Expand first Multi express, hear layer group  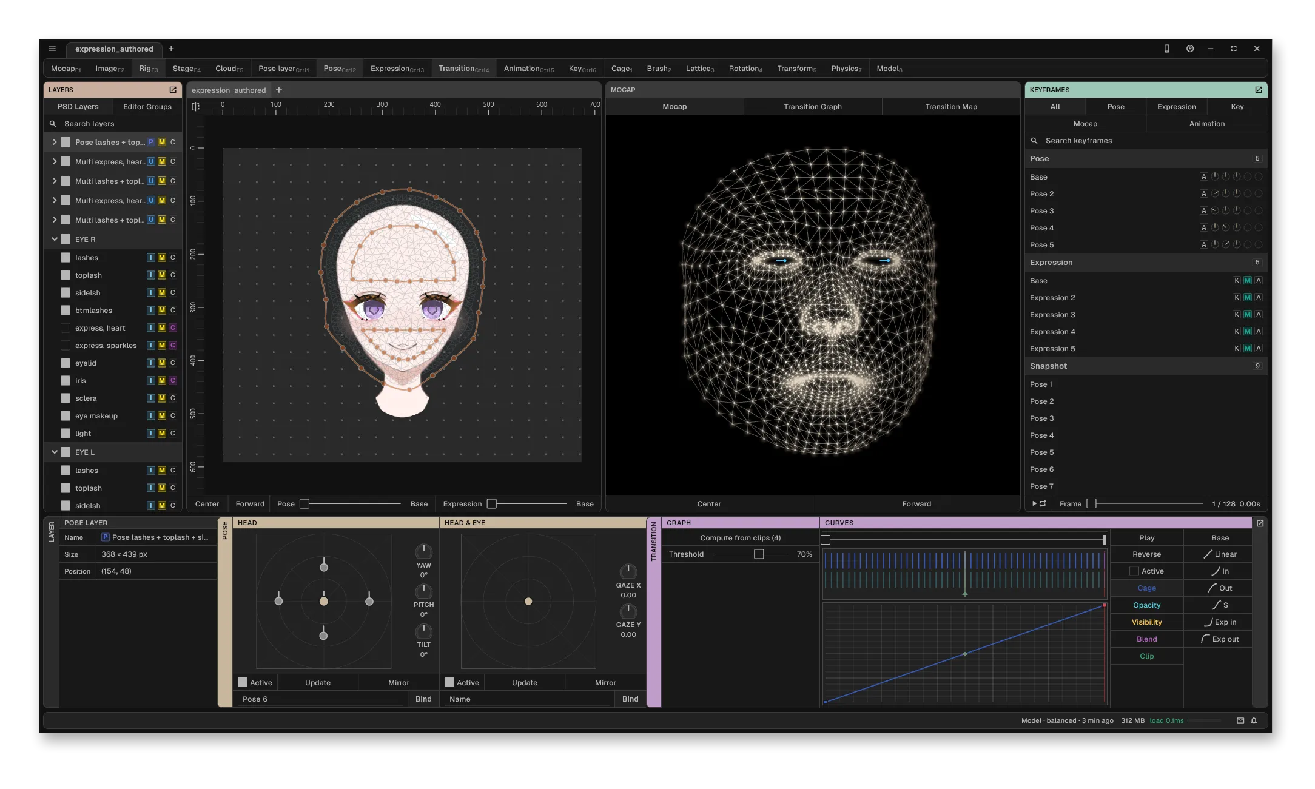(55, 161)
